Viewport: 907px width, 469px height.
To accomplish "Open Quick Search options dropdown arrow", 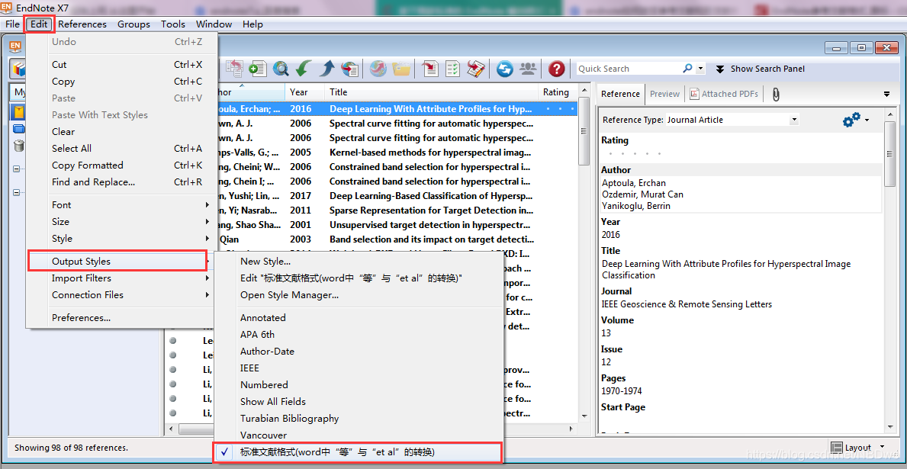I will coord(701,68).
